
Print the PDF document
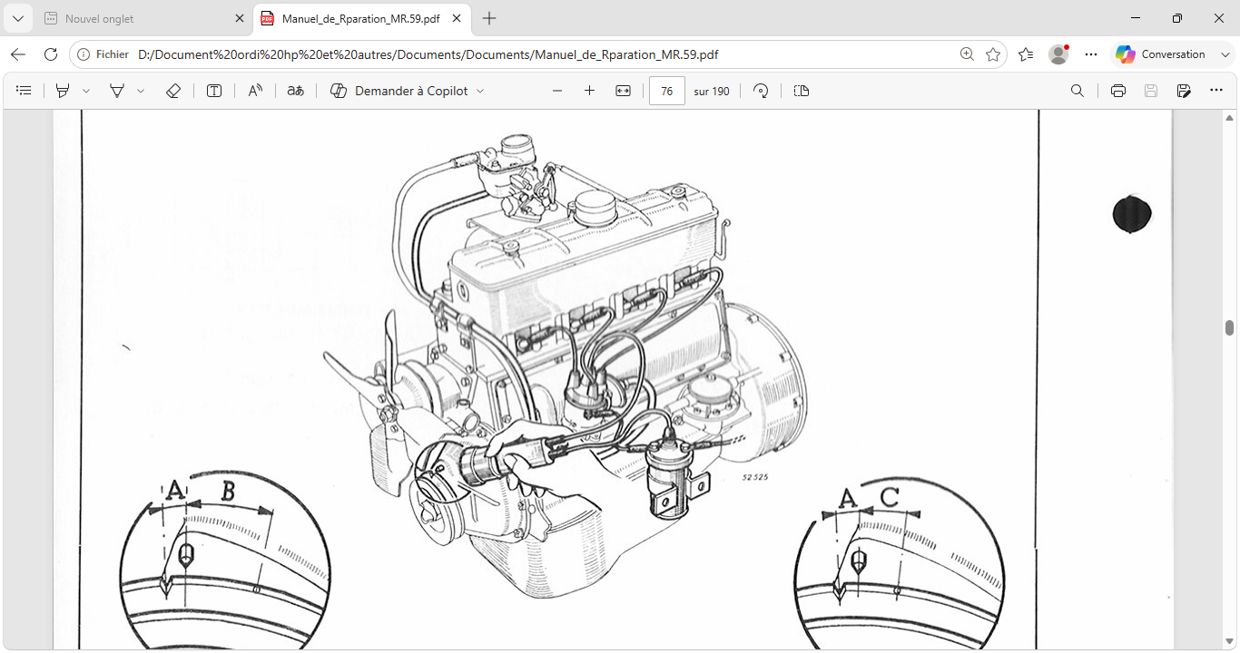coord(1118,91)
